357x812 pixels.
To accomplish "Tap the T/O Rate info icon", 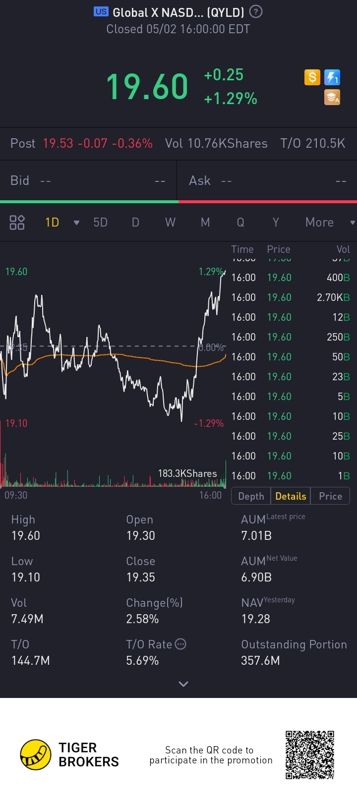I will (x=180, y=644).
